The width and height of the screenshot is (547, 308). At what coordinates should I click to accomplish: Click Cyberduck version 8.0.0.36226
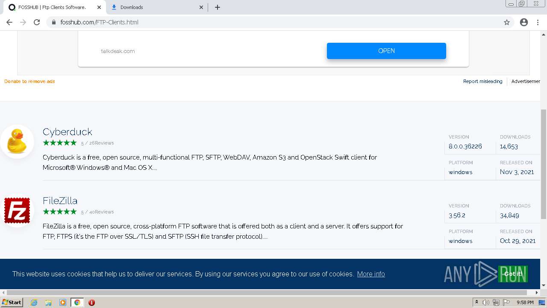[465, 146]
